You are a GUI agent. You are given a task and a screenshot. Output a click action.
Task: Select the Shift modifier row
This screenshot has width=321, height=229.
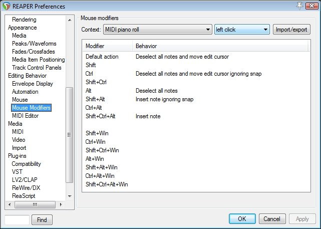coord(196,65)
